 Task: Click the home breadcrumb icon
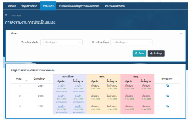click(6, 15)
